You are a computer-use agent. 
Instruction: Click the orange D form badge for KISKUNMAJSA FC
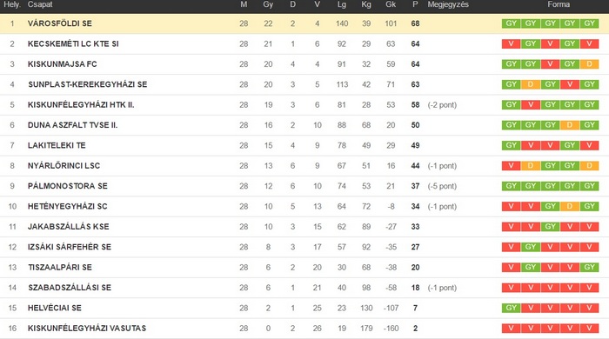click(589, 64)
